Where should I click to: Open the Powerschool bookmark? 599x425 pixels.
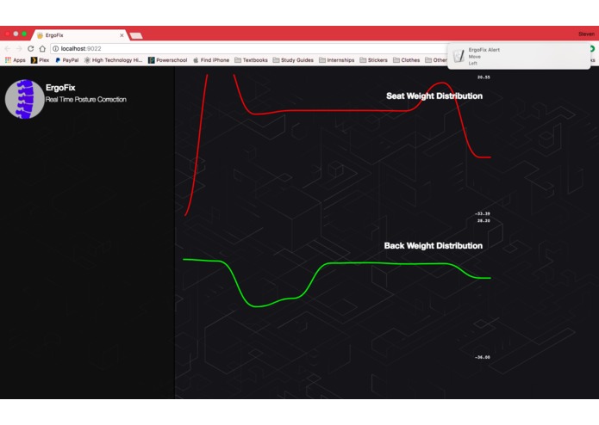pyautogui.click(x=167, y=60)
